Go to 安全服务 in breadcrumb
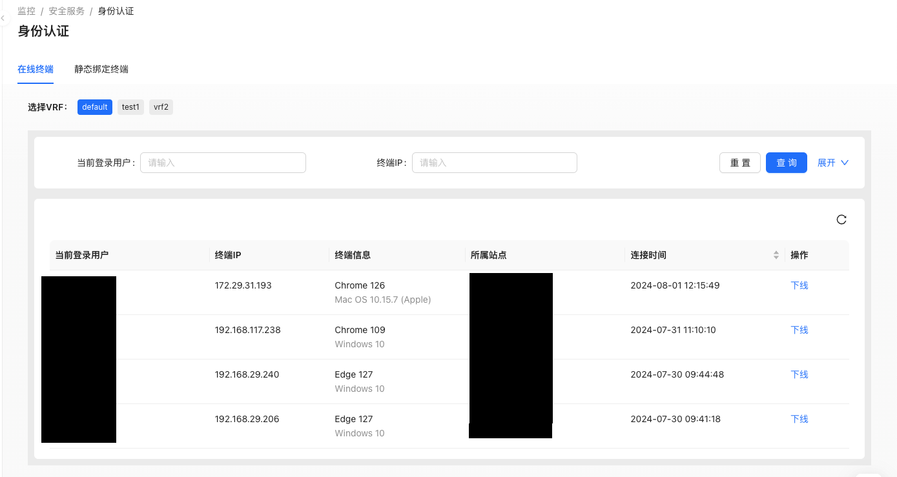Image resolution: width=897 pixels, height=477 pixels. click(67, 11)
